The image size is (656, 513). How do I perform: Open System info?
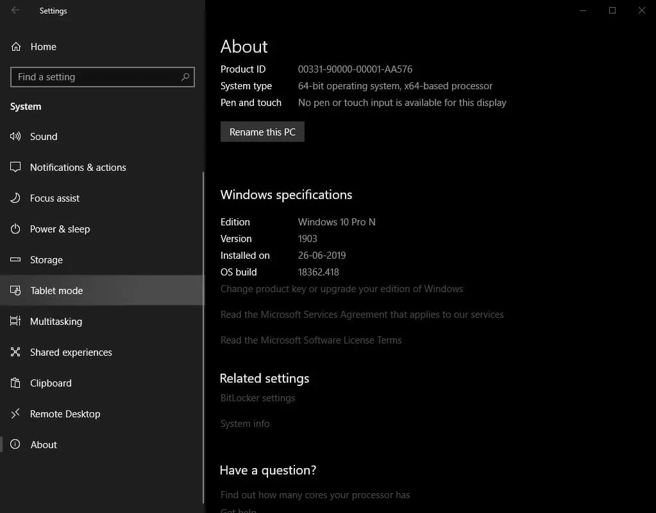pos(245,423)
